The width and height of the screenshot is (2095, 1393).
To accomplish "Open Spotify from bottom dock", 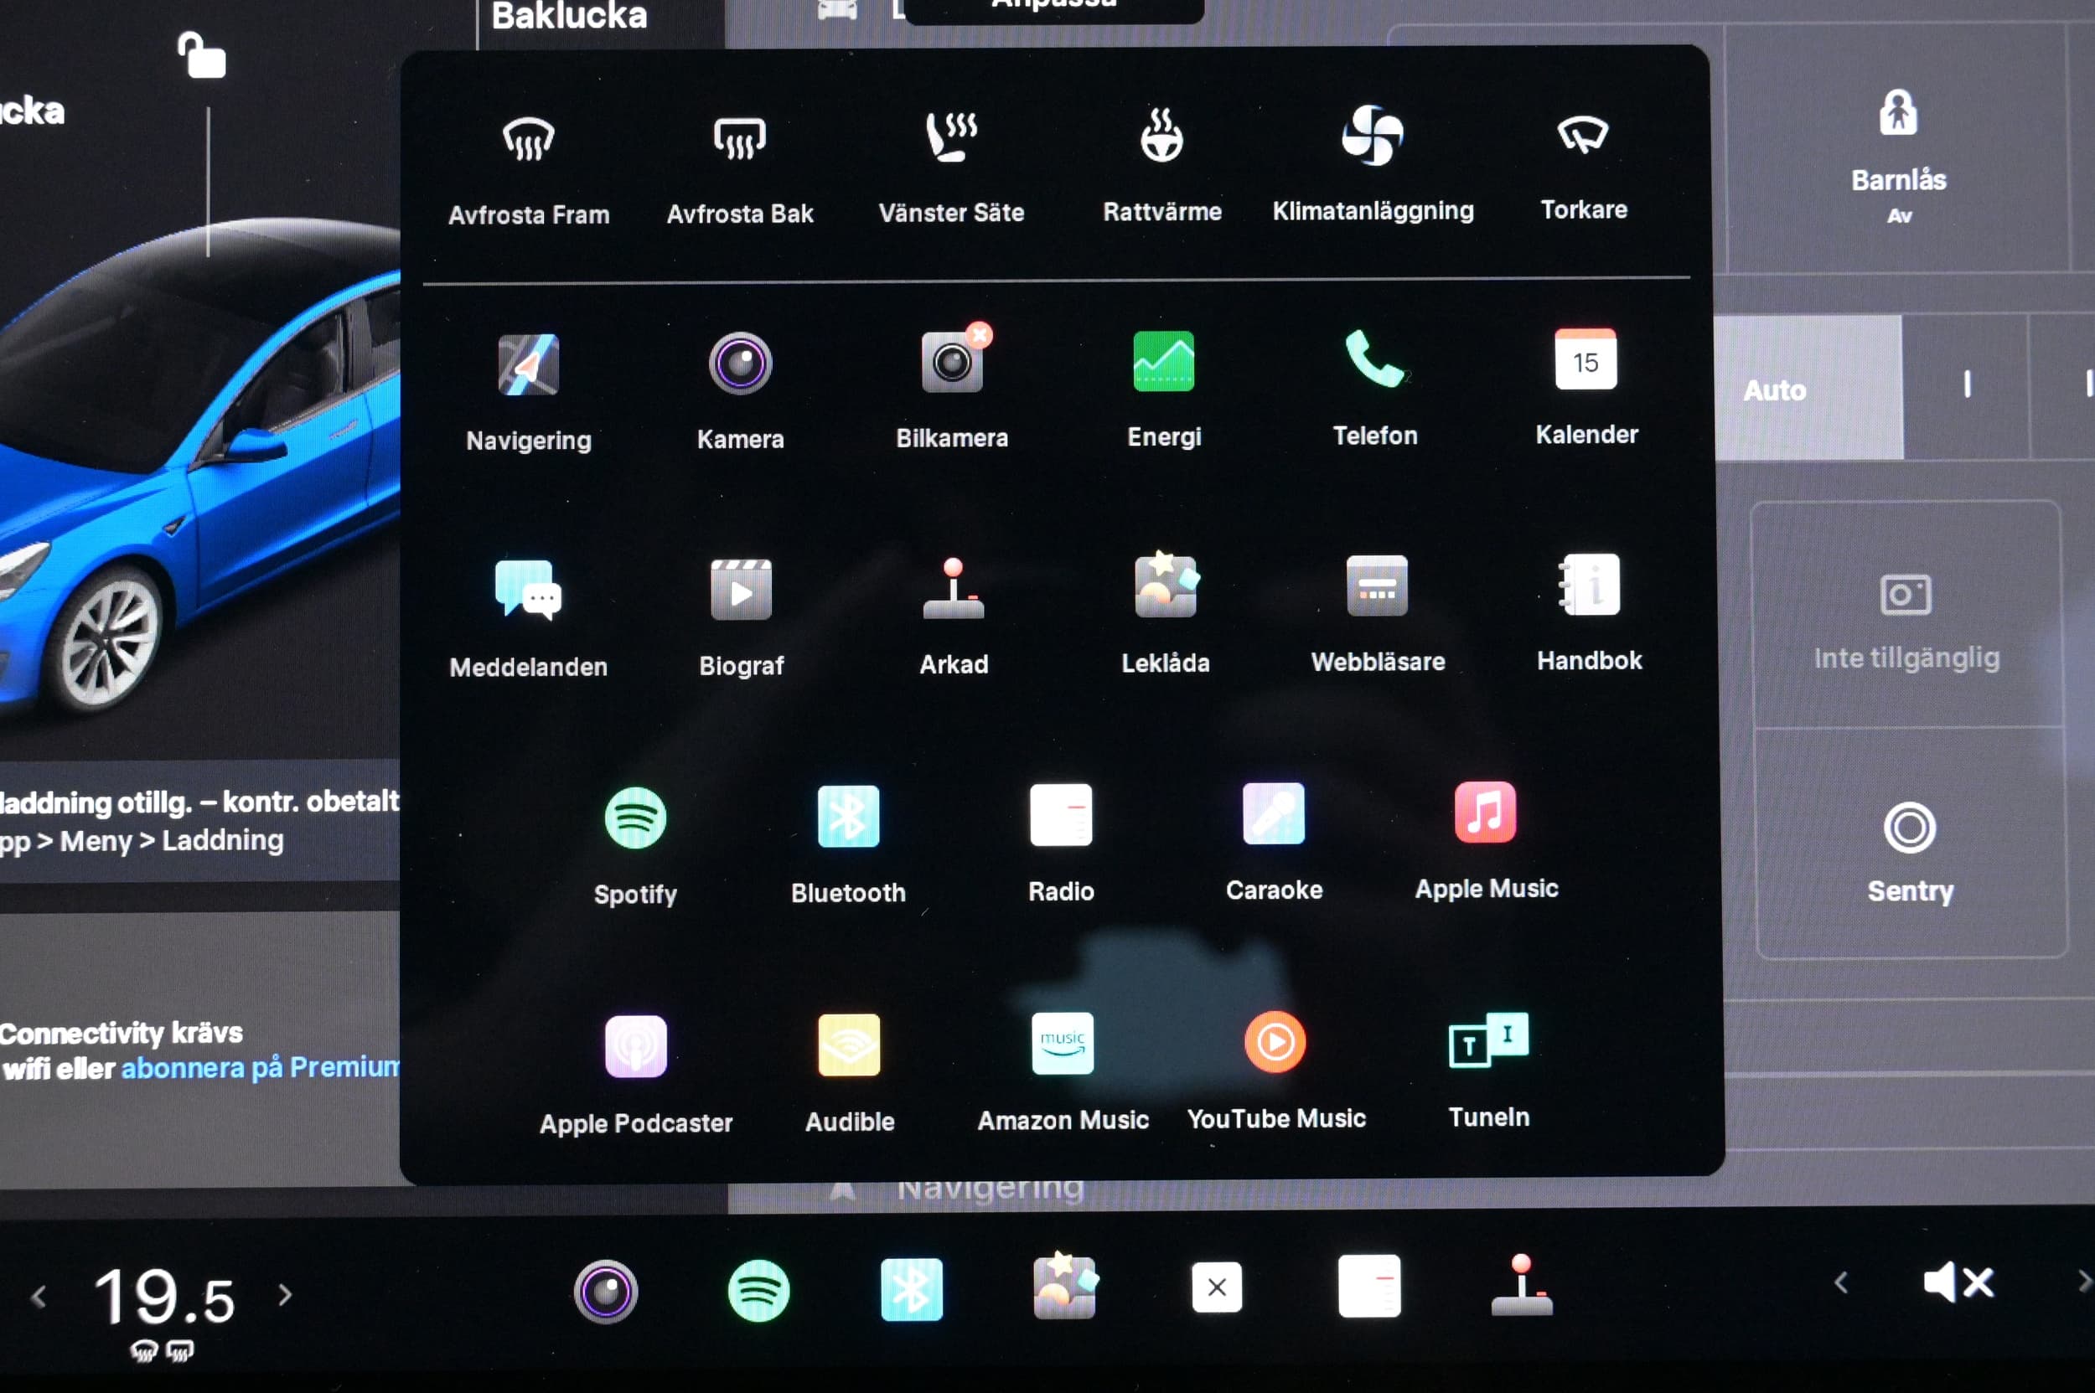I will point(758,1290).
